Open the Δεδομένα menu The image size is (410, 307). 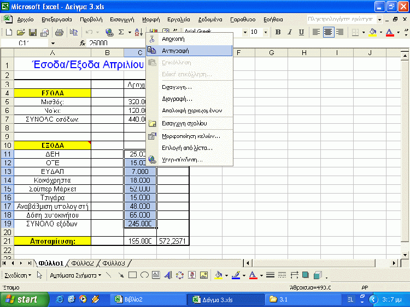click(210, 20)
